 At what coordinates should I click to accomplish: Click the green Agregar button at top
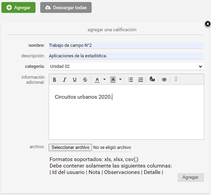[19, 7]
